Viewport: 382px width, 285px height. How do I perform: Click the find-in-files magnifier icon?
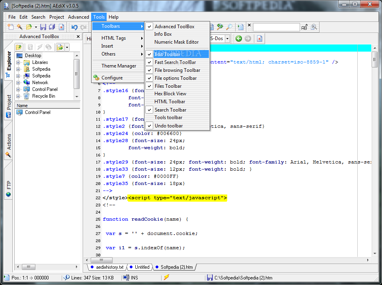tap(314, 27)
